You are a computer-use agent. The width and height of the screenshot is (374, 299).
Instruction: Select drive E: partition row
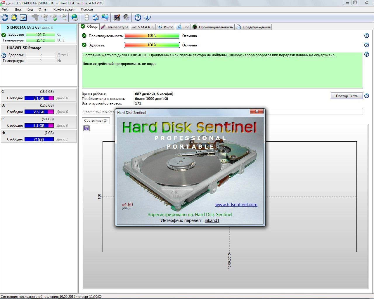[x=39, y=122]
